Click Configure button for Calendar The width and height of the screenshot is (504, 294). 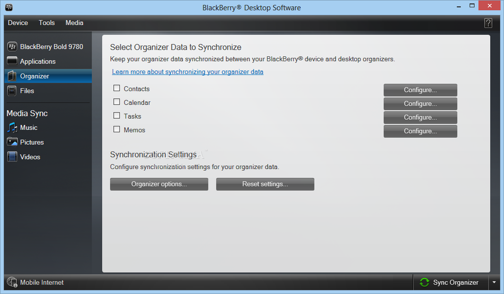coord(420,104)
